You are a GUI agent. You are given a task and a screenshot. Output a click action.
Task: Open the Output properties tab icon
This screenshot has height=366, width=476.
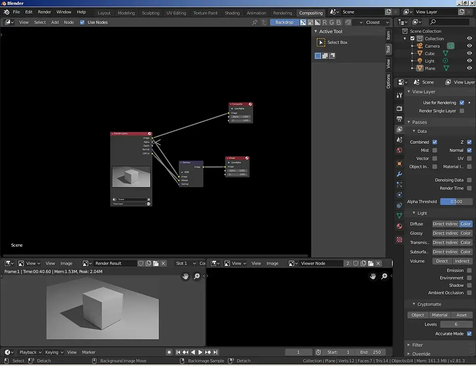point(399,119)
